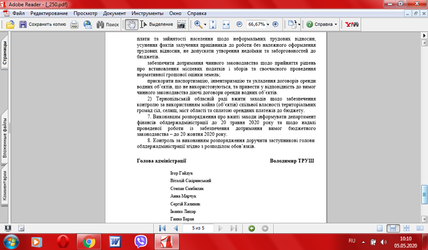This screenshot has width=428, height=250.
Task: Select the Hand tool
Action: (131, 24)
